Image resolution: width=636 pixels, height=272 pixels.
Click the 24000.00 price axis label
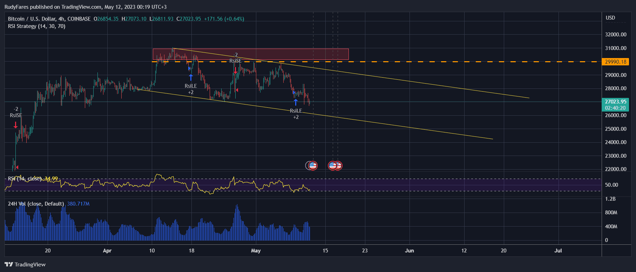point(616,142)
